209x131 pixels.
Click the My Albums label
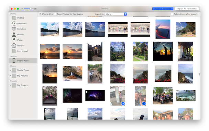coord(22,76)
